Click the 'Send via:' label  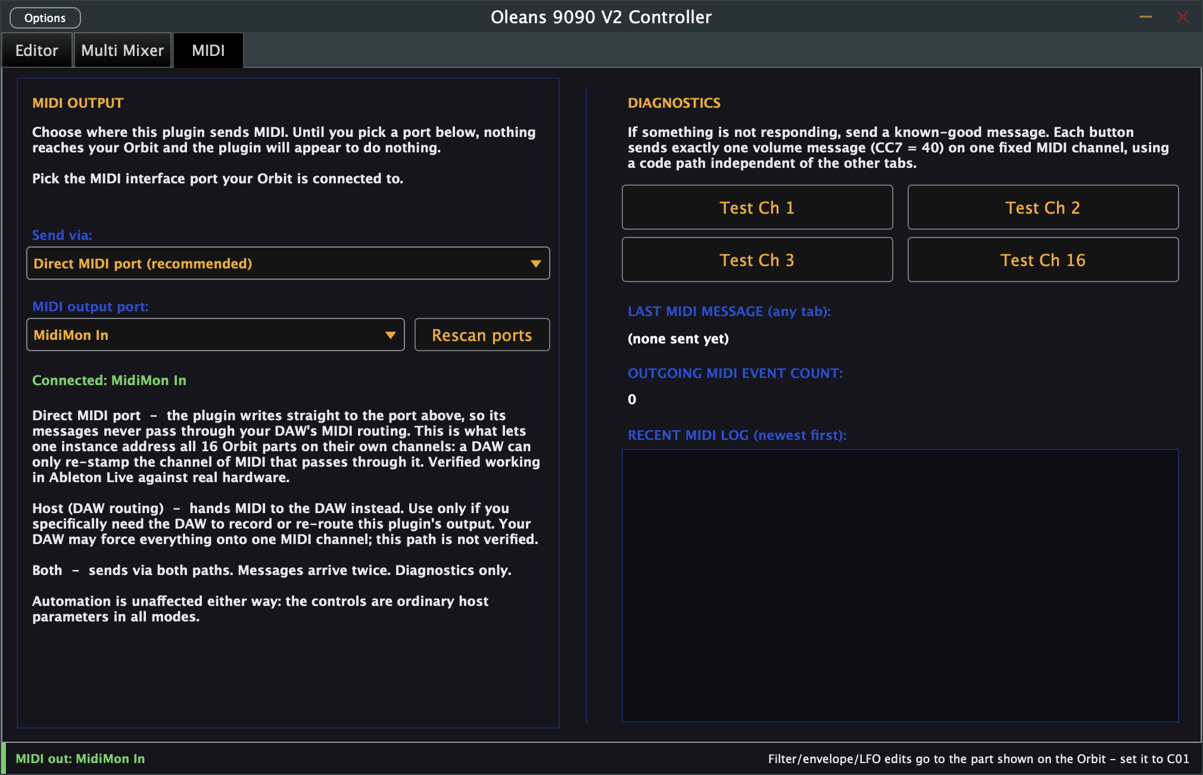[62, 235]
